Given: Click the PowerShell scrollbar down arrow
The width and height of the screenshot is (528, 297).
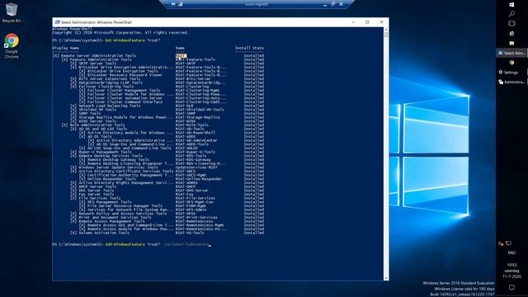Looking at the screenshot, I should click(386, 278).
